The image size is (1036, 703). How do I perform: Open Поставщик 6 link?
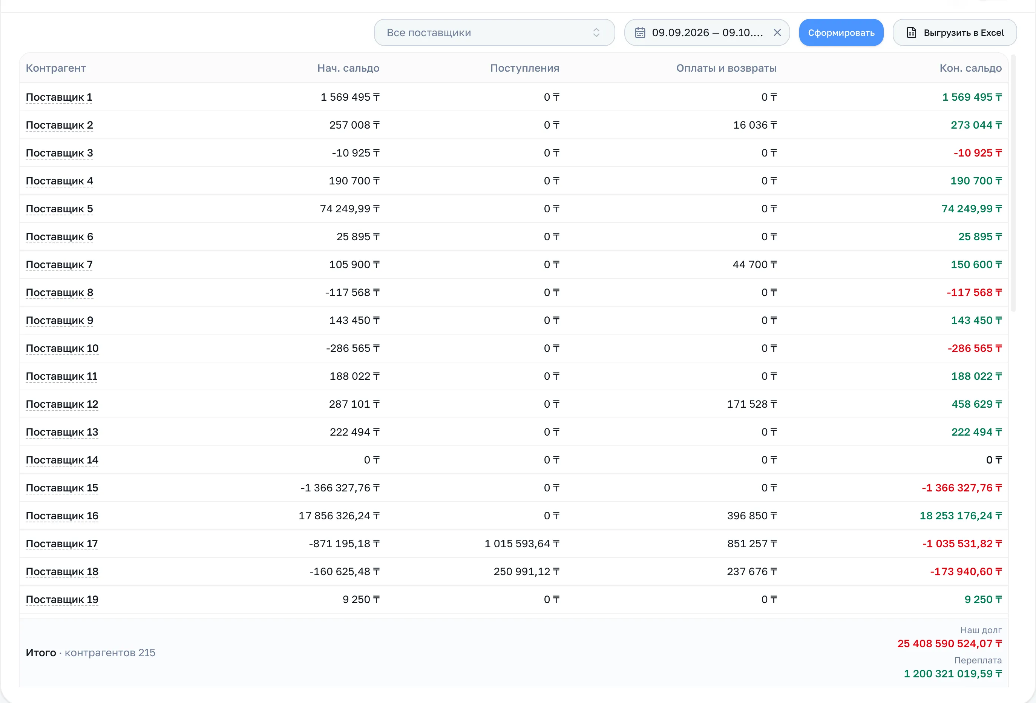pos(59,237)
